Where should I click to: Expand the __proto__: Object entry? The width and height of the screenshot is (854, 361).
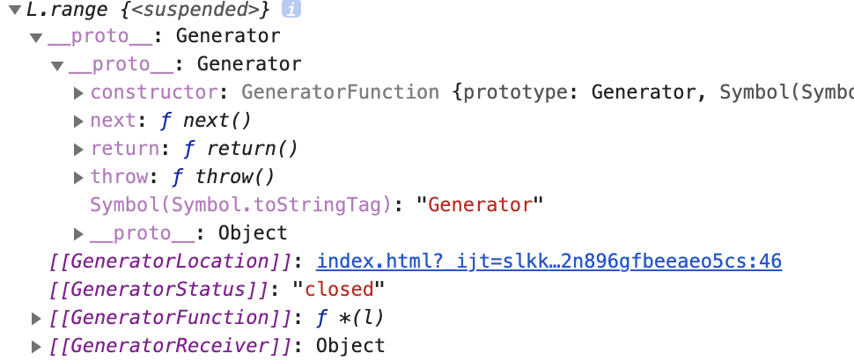78,234
